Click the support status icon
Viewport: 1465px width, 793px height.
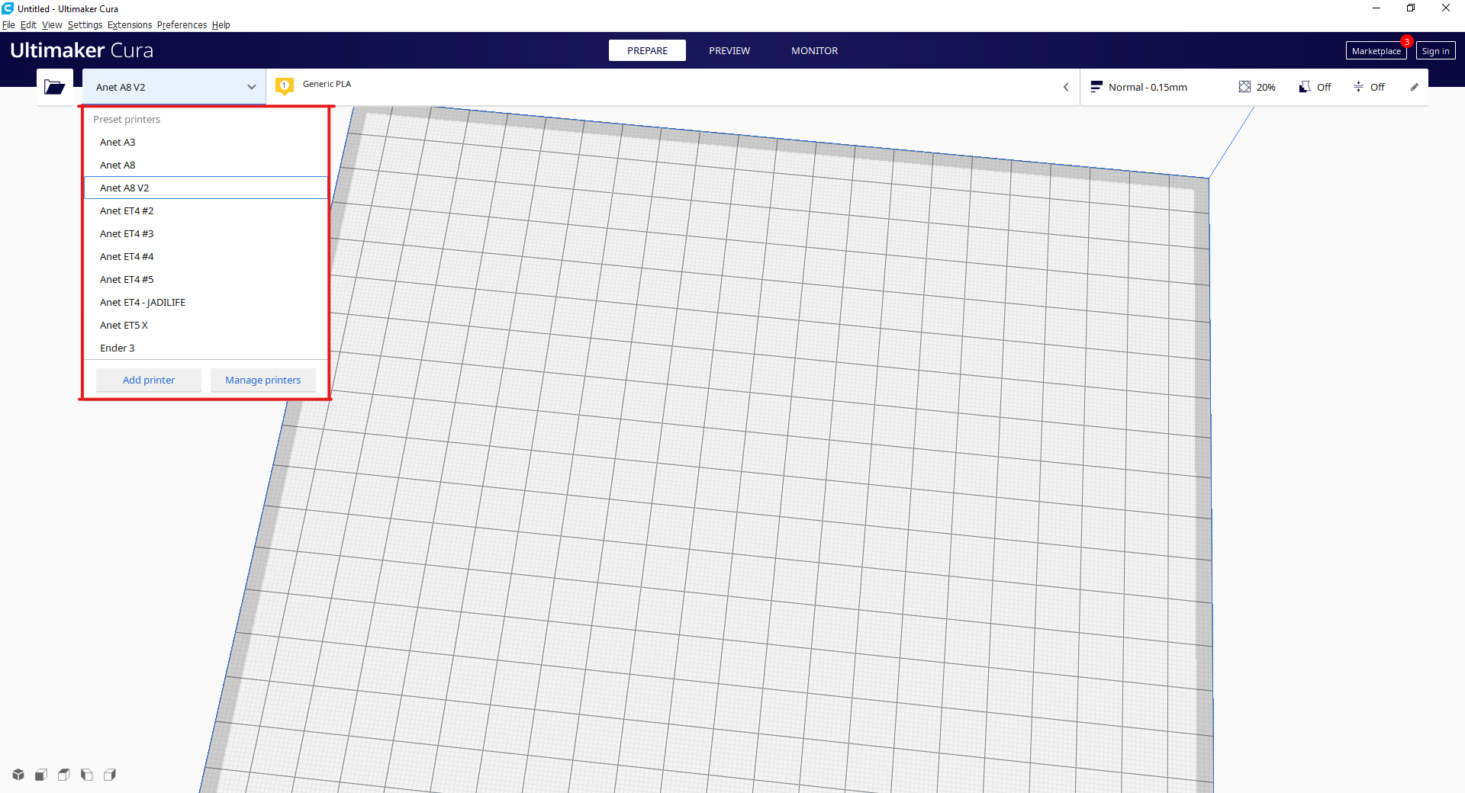[1305, 87]
